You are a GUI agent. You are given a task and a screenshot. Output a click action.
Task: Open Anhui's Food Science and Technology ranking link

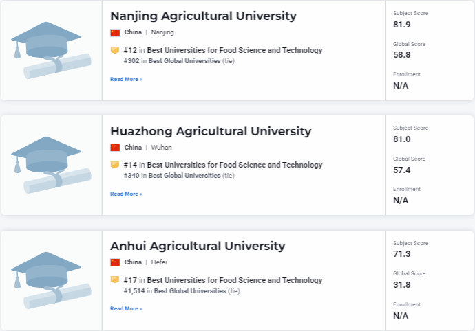(234, 279)
